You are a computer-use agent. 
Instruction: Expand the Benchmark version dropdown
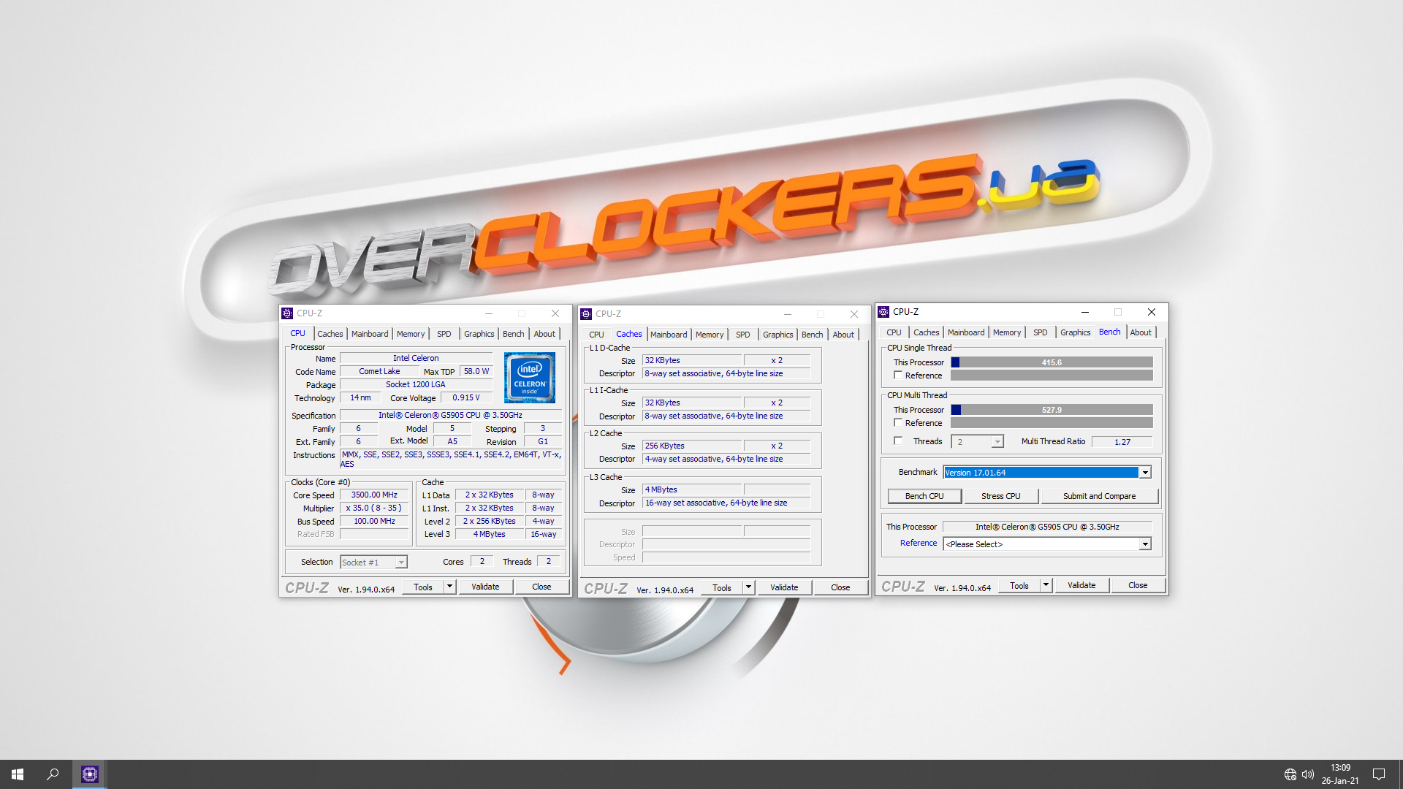tap(1145, 473)
